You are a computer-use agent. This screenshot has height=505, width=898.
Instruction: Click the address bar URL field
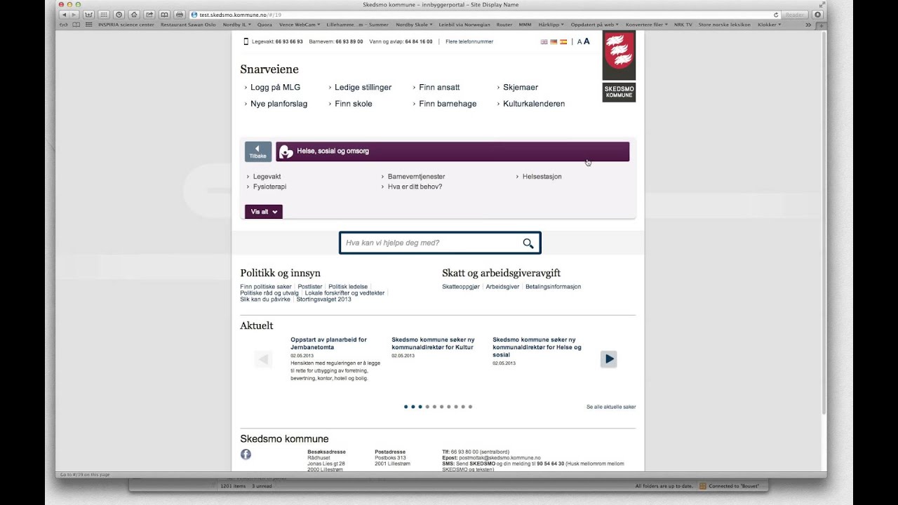coord(484,14)
